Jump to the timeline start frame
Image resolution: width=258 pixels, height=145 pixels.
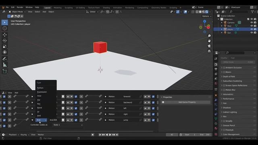(x=100, y=135)
